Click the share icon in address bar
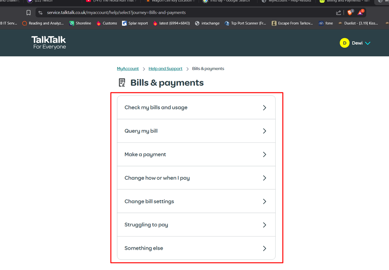The height and width of the screenshot is (270, 389). 338,12
